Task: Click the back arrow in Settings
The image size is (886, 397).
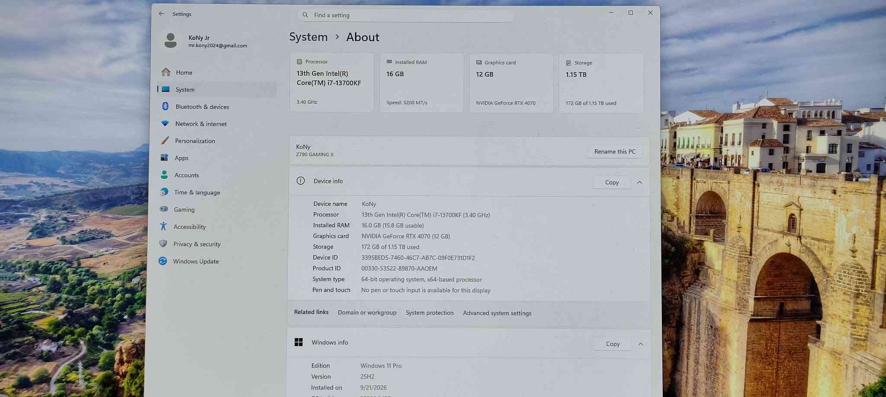Action: [161, 14]
